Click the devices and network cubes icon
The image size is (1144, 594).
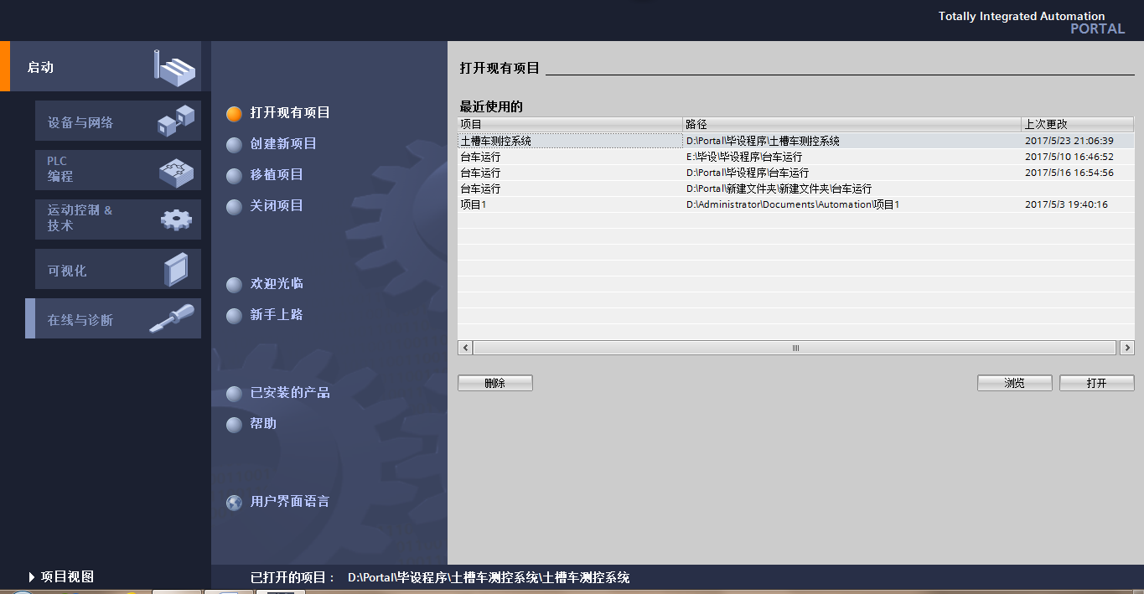click(x=176, y=121)
